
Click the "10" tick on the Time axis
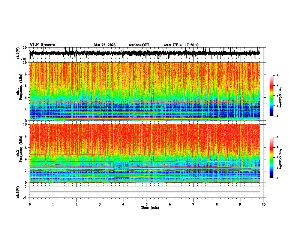[264, 204]
